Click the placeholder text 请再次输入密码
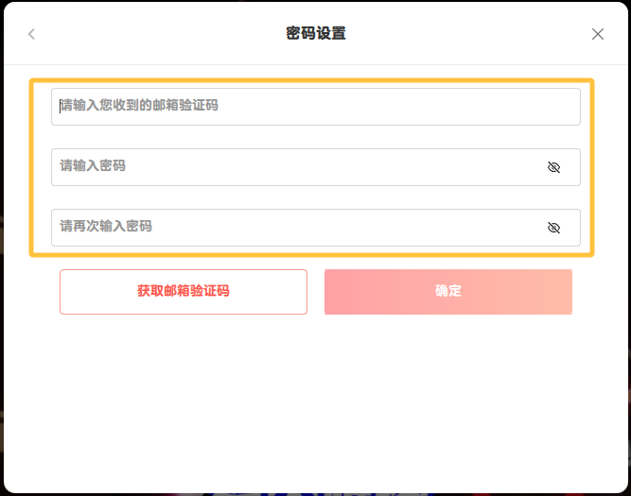Viewport: 631px width, 496px height. pyautogui.click(x=106, y=227)
